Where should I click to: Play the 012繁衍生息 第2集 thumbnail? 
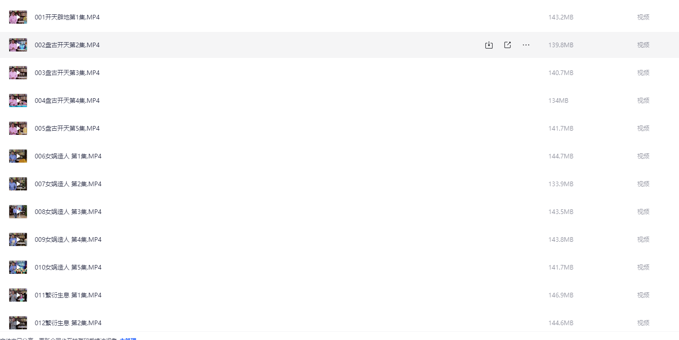point(18,322)
